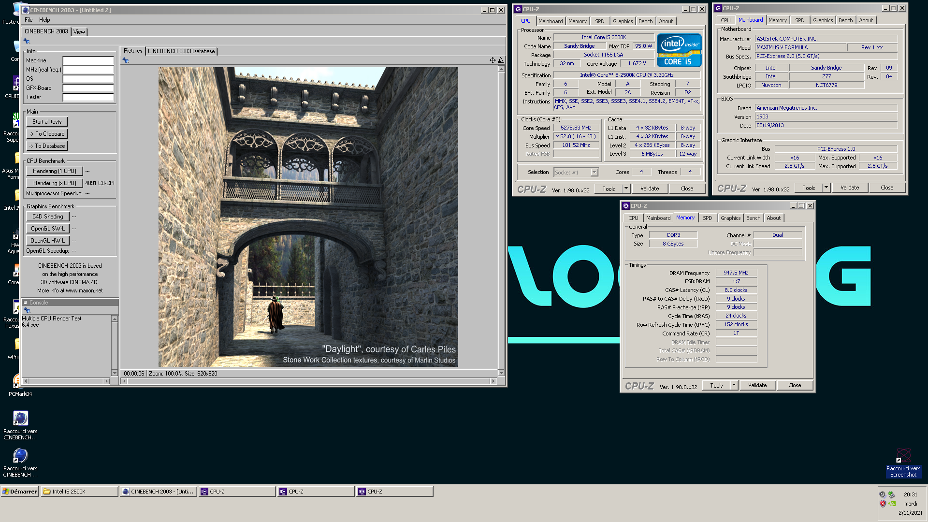928x522 pixels.
Task: Click the Console panel vertical scrollbar down arrow
Action: [115, 373]
